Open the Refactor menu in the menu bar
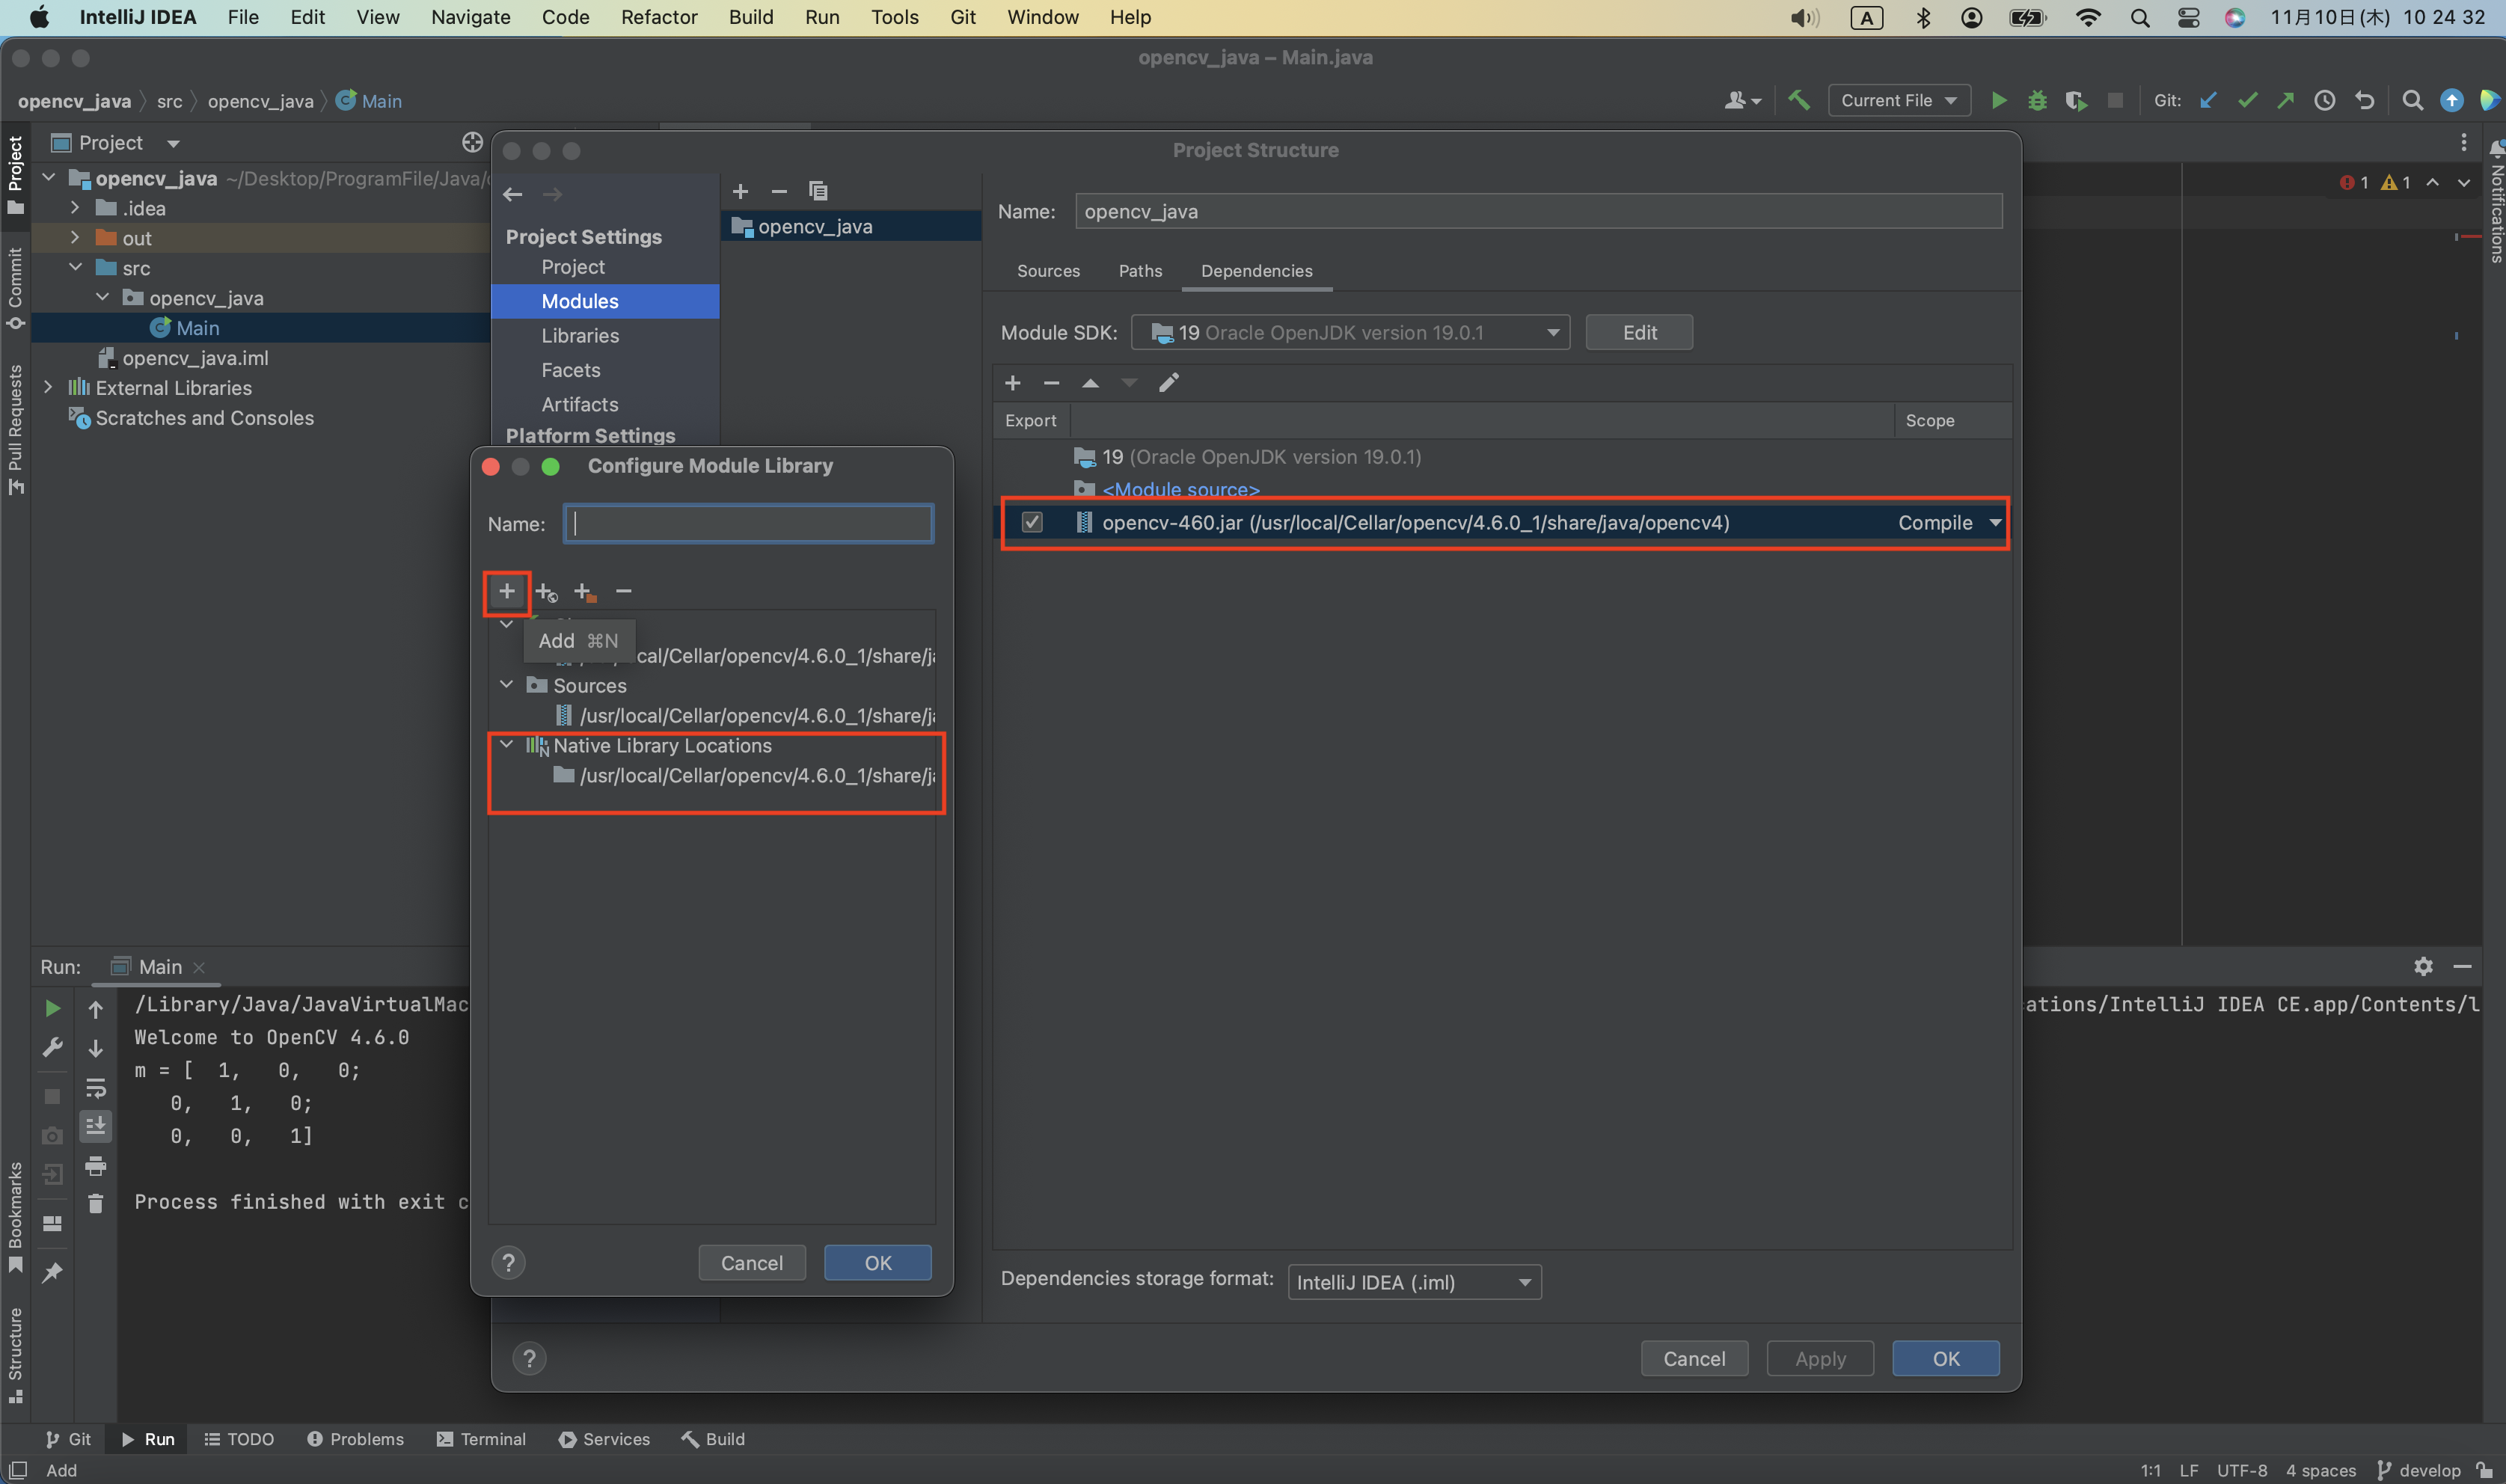2506x1484 pixels. tap(658, 17)
